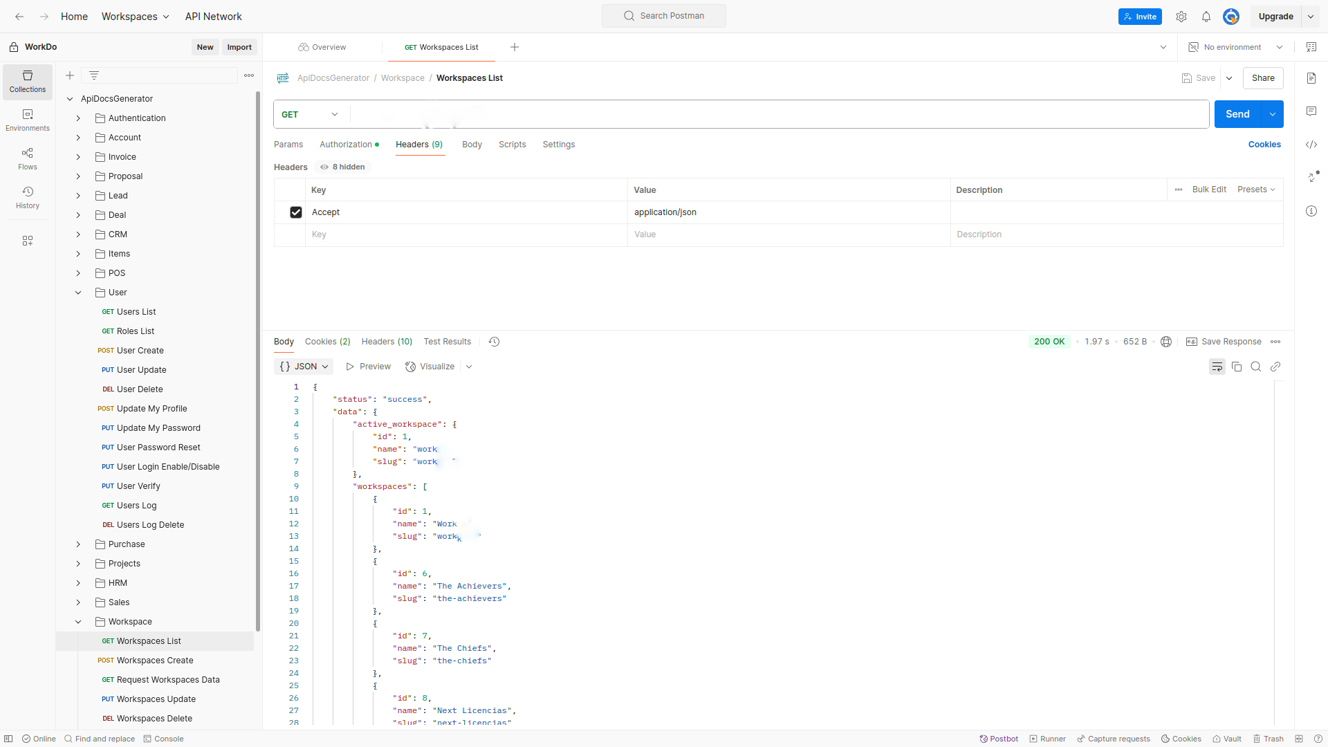Click the plus icon to create a collection
1328x747 pixels.
pyautogui.click(x=70, y=75)
